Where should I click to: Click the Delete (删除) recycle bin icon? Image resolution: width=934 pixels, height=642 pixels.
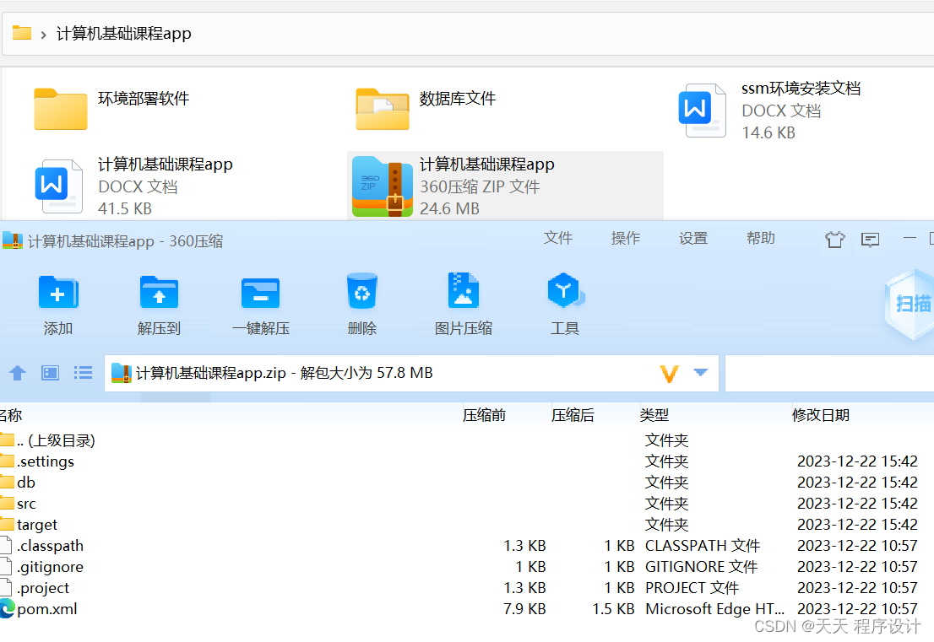point(361,290)
